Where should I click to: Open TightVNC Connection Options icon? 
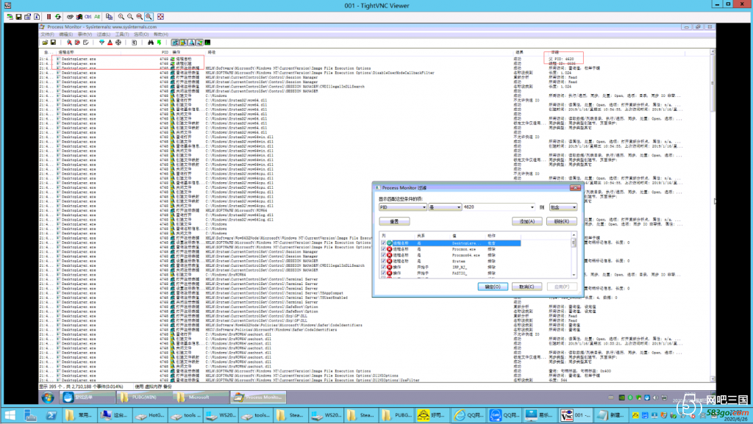(27, 17)
